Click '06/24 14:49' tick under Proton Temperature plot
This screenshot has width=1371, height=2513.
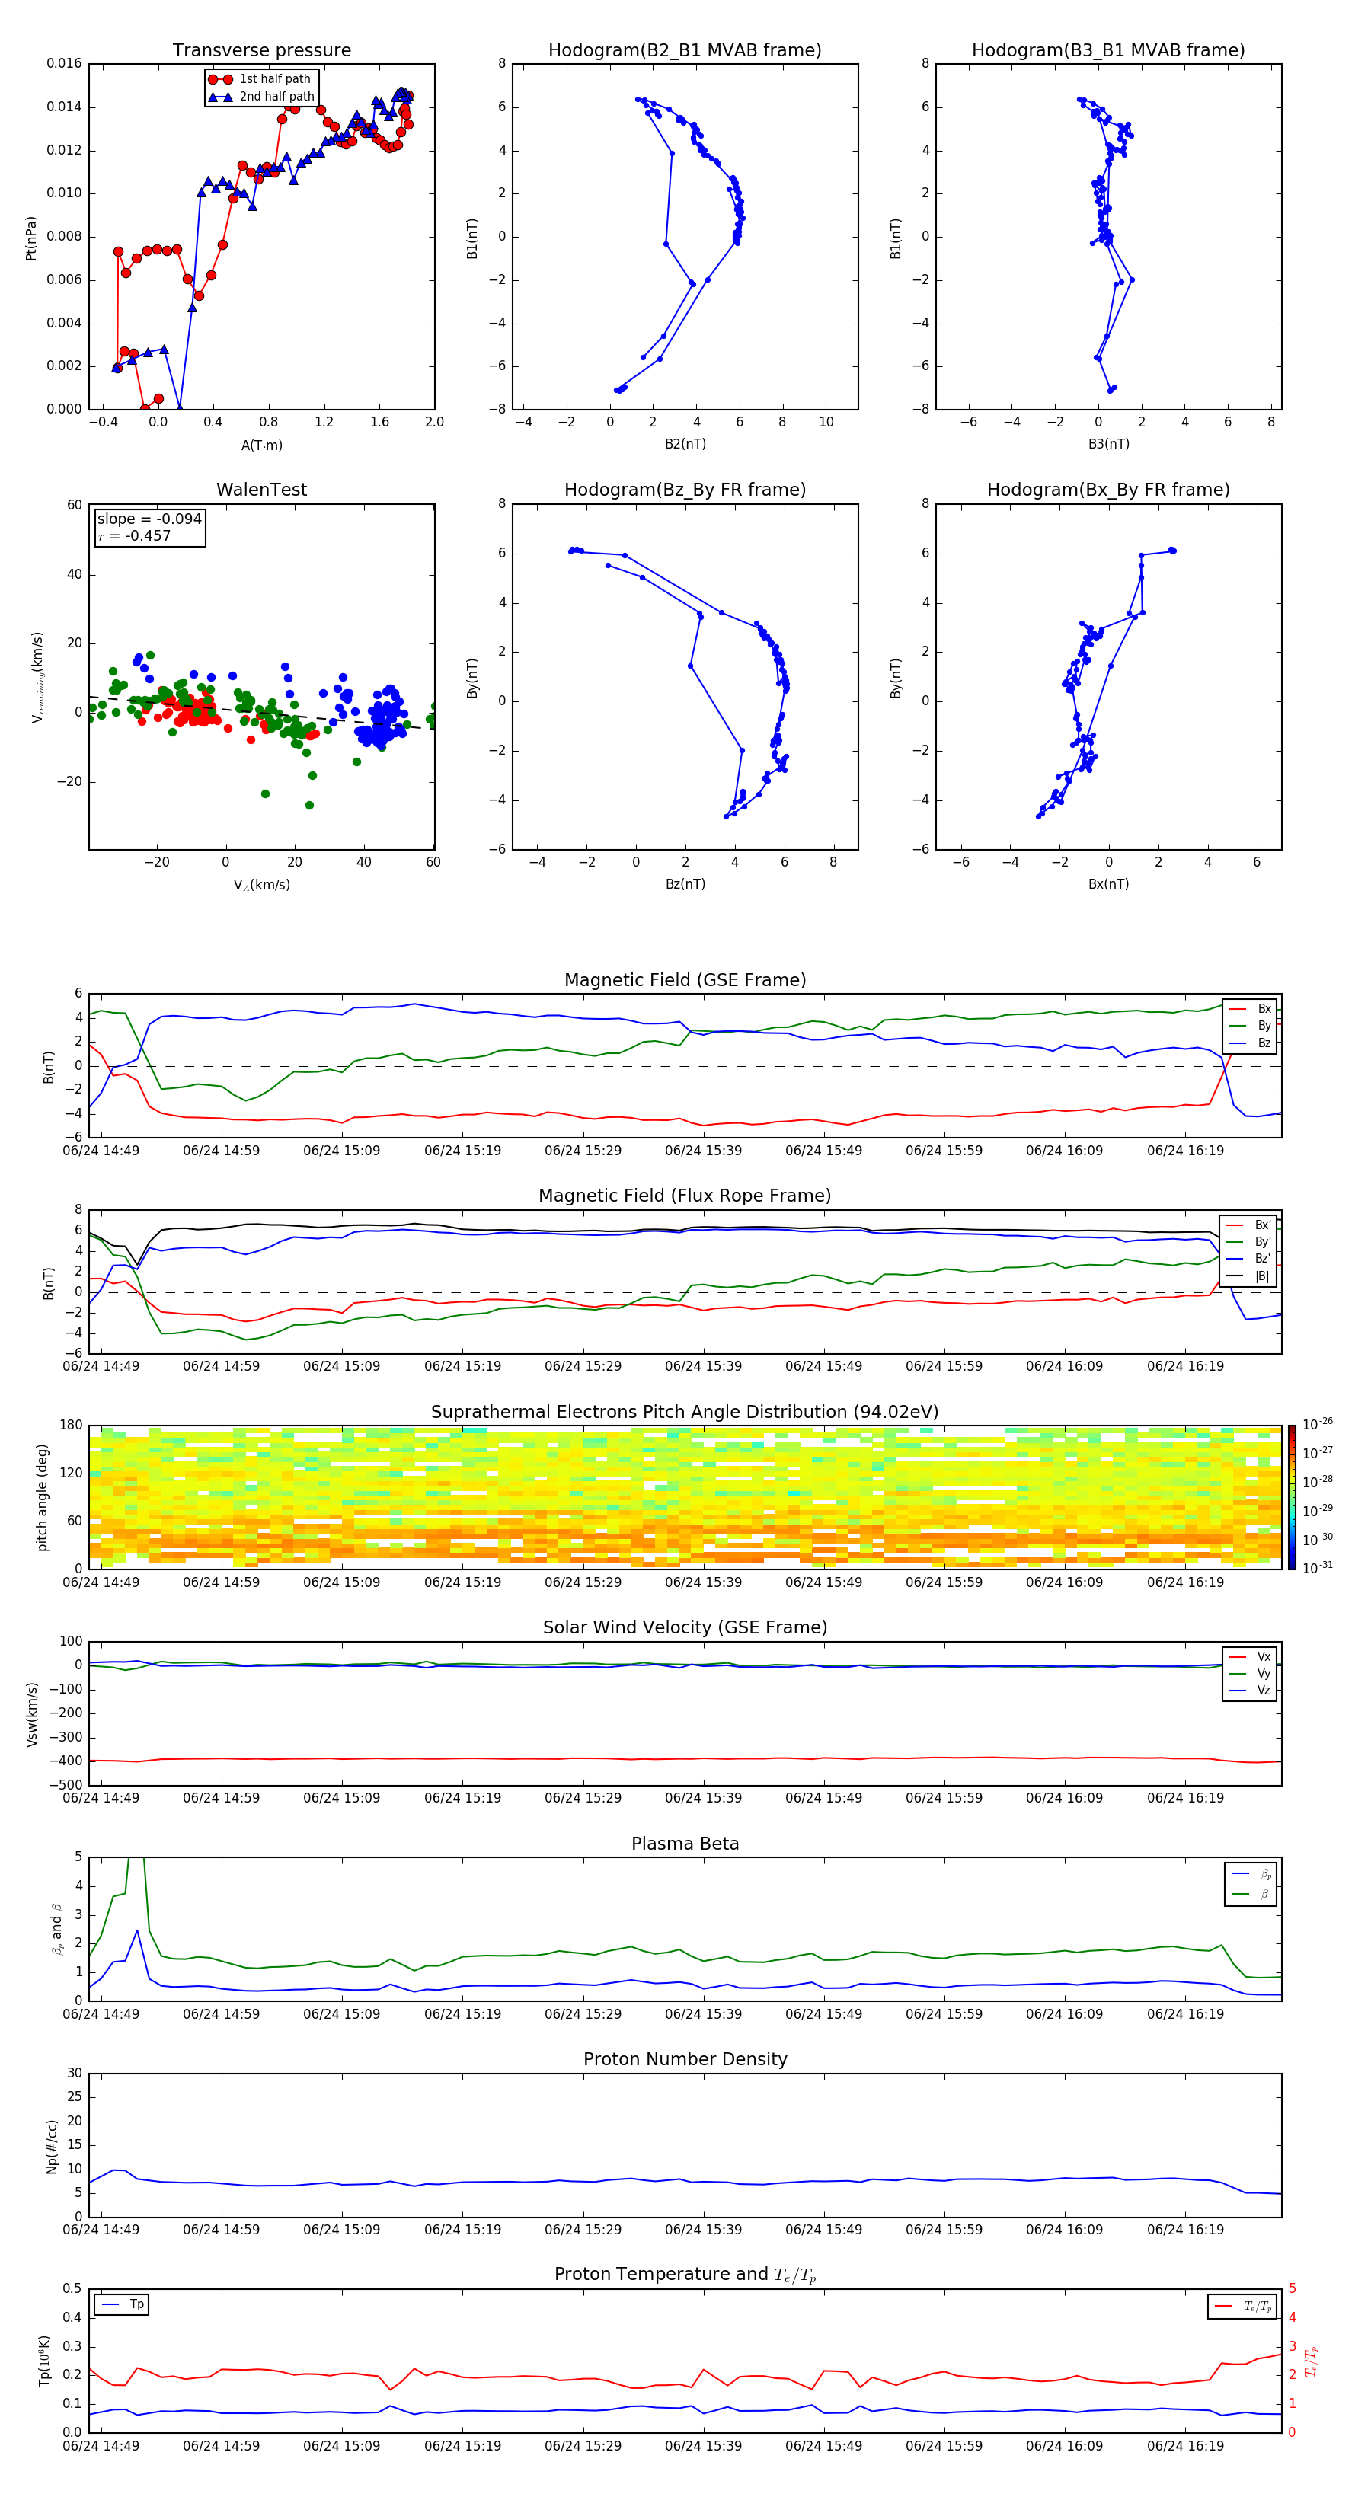point(101,2446)
